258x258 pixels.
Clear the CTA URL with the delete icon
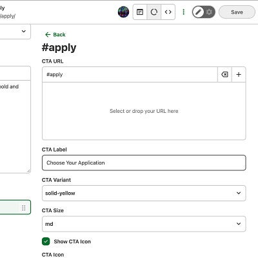(x=224, y=75)
